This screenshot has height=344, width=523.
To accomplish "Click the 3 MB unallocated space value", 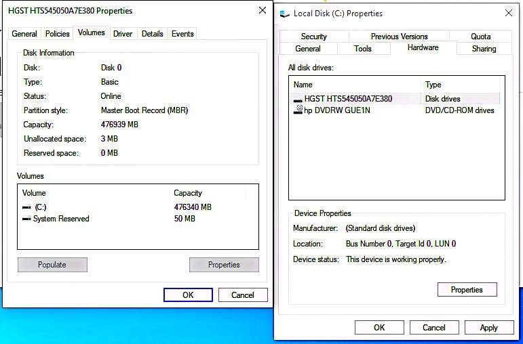I will click(109, 139).
